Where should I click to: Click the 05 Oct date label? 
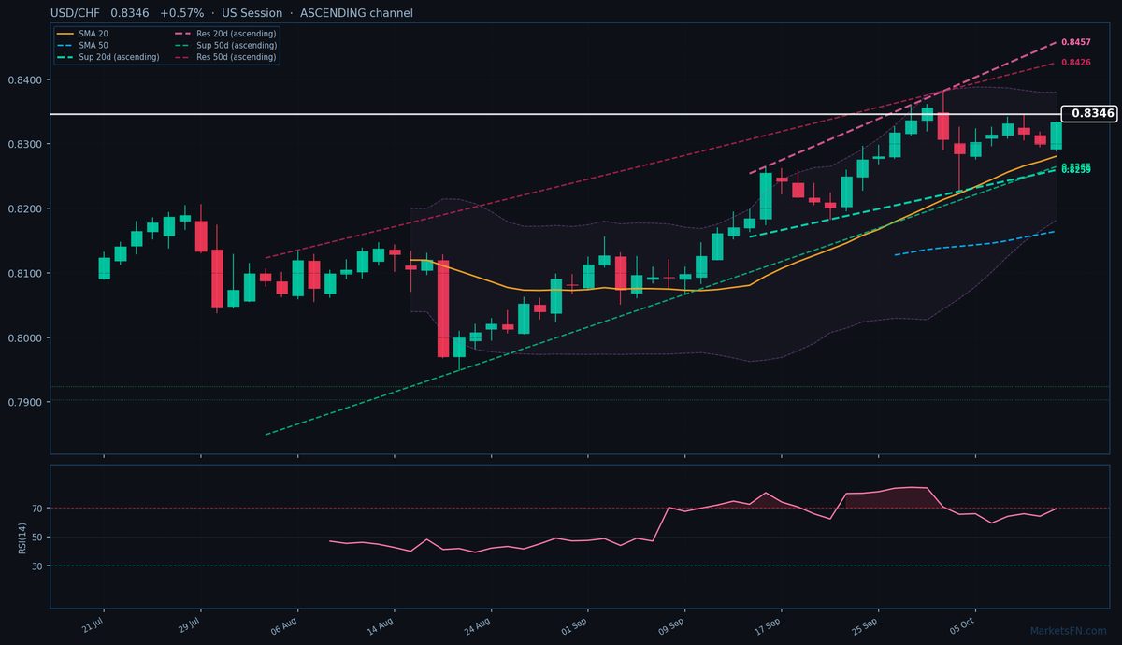point(964,624)
